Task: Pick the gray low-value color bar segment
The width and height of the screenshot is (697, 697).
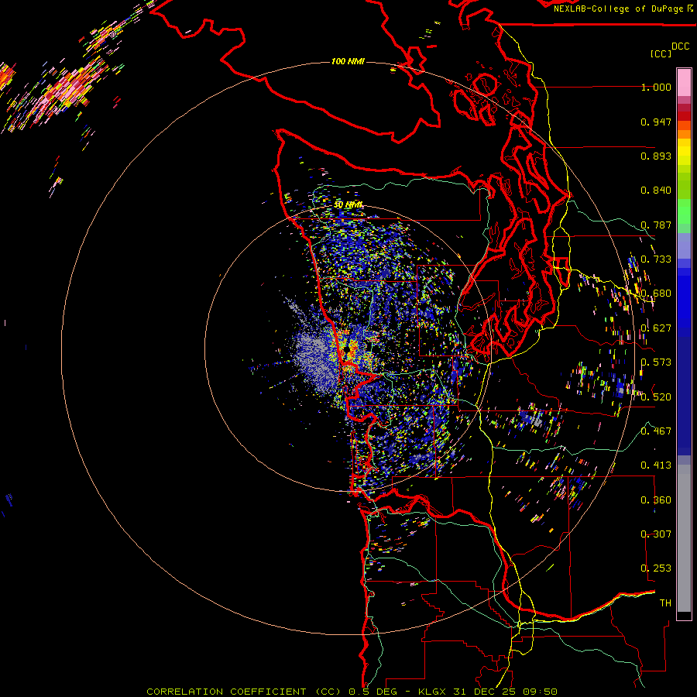Action: tap(684, 538)
